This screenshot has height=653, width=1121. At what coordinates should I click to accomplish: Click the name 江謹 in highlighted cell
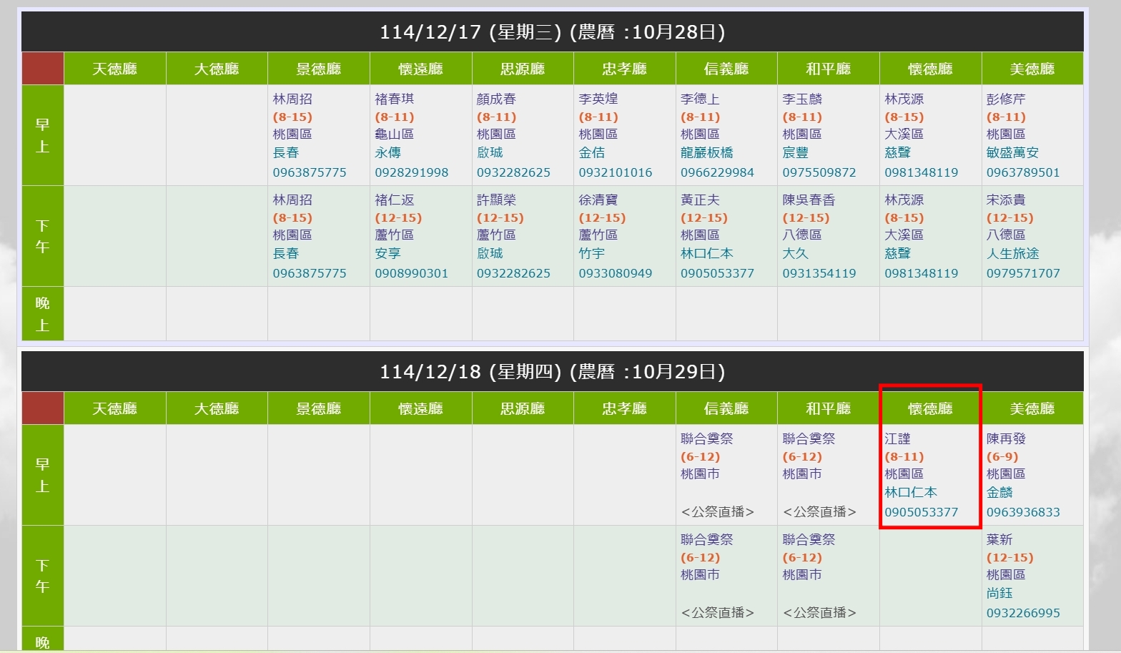pos(897,438)
